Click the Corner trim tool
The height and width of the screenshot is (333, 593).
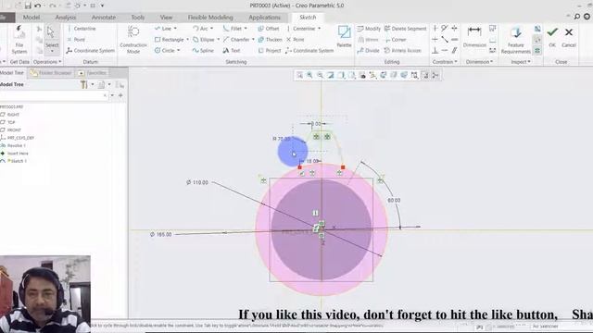click(x=396, y=40)
